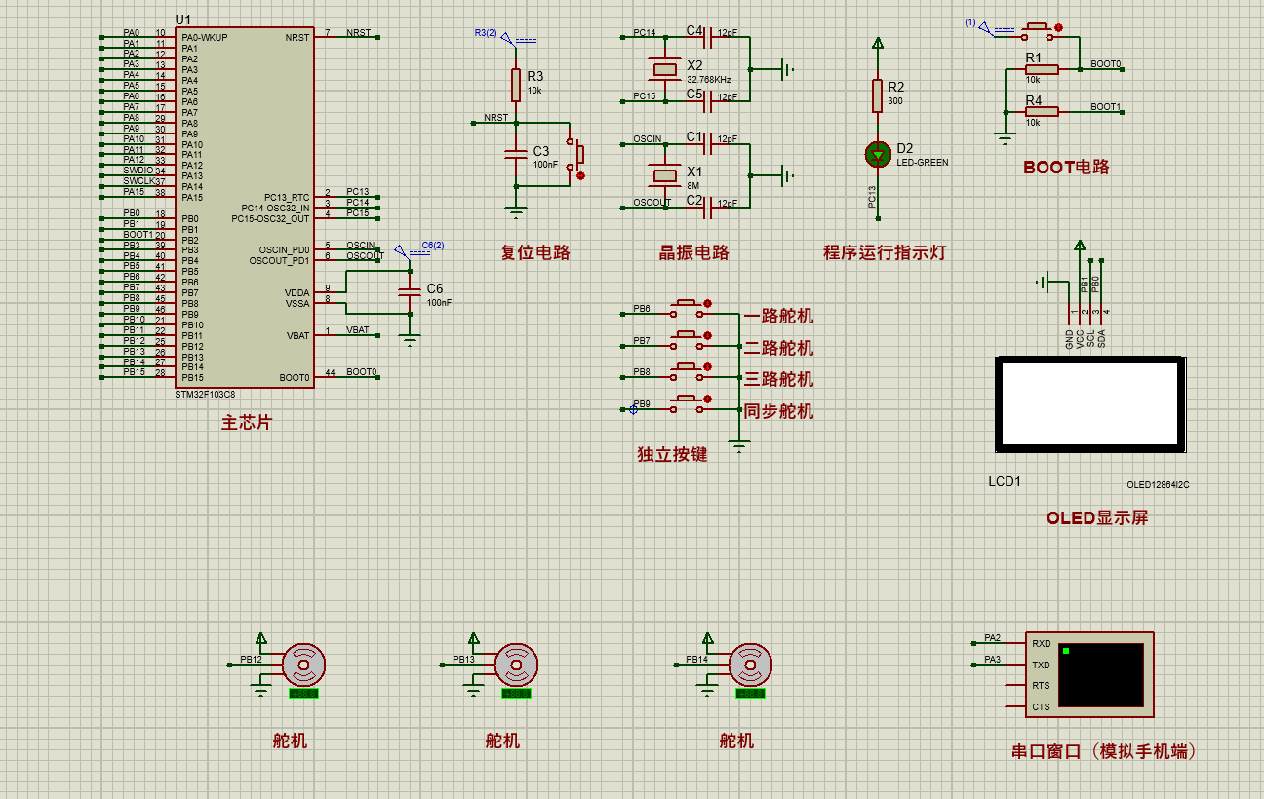Click the ground symbol under capacitor C6
The width and height of the screenshot is (1264, 799).
411,340
